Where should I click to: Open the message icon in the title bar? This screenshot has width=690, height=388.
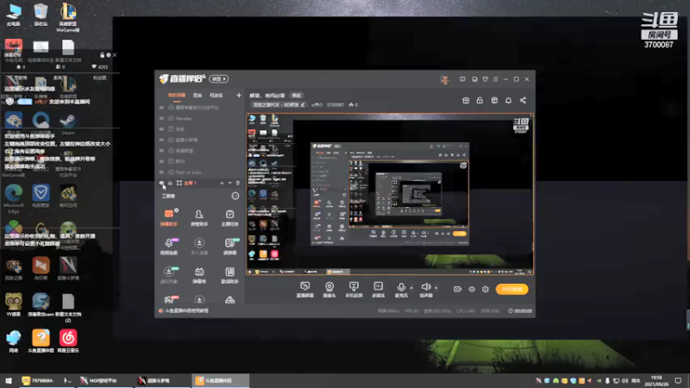(462, 79)
